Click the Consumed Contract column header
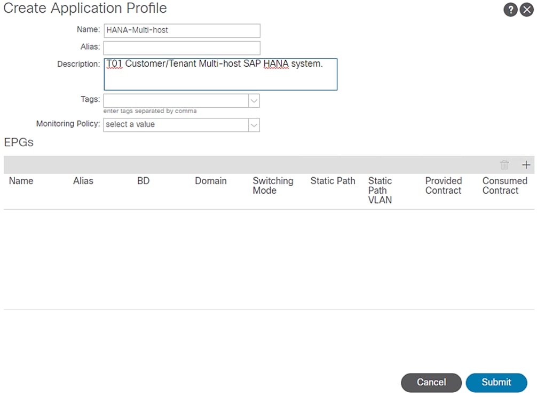The height and width of the screenshot is (397, 537). coord(504,186)
